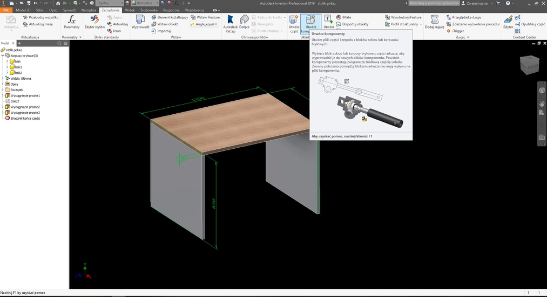Click Wyodrębnij iFeature icon
Image resolution: width=547 pixels, height=297 pixels.
[387, 17]
